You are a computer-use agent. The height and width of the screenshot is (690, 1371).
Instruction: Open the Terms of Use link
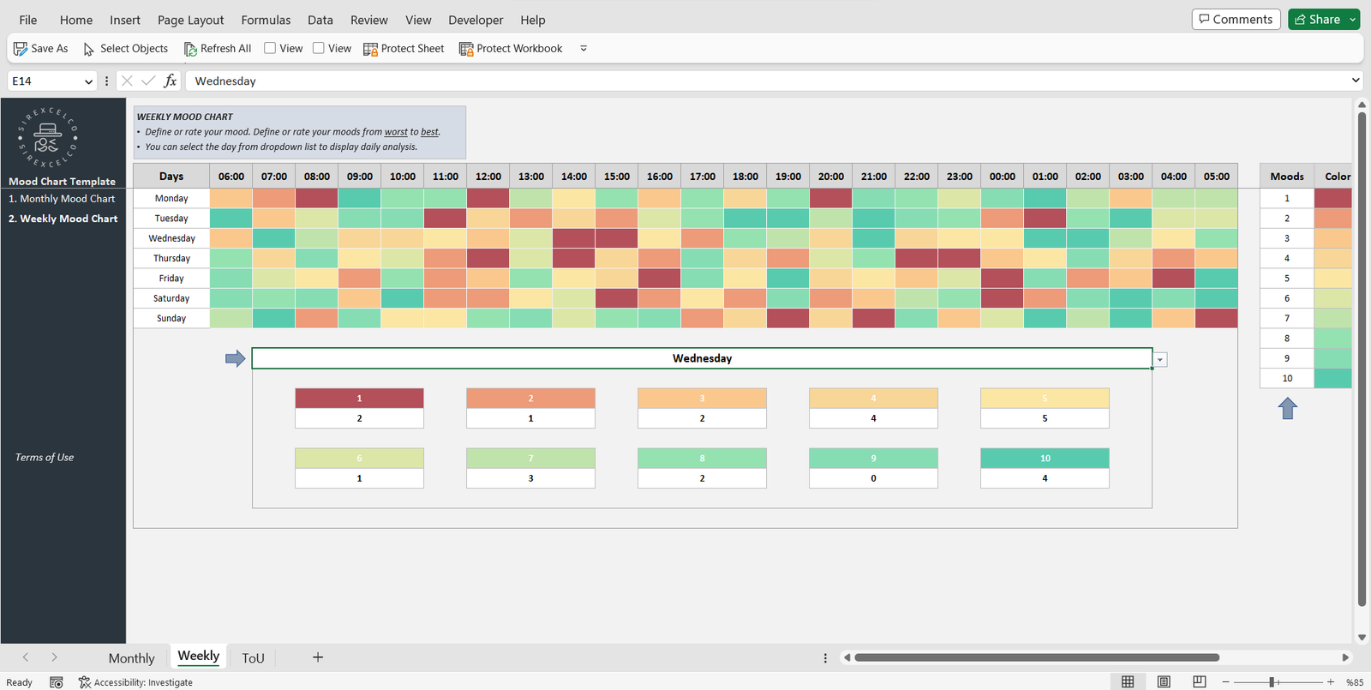(45, 458)
